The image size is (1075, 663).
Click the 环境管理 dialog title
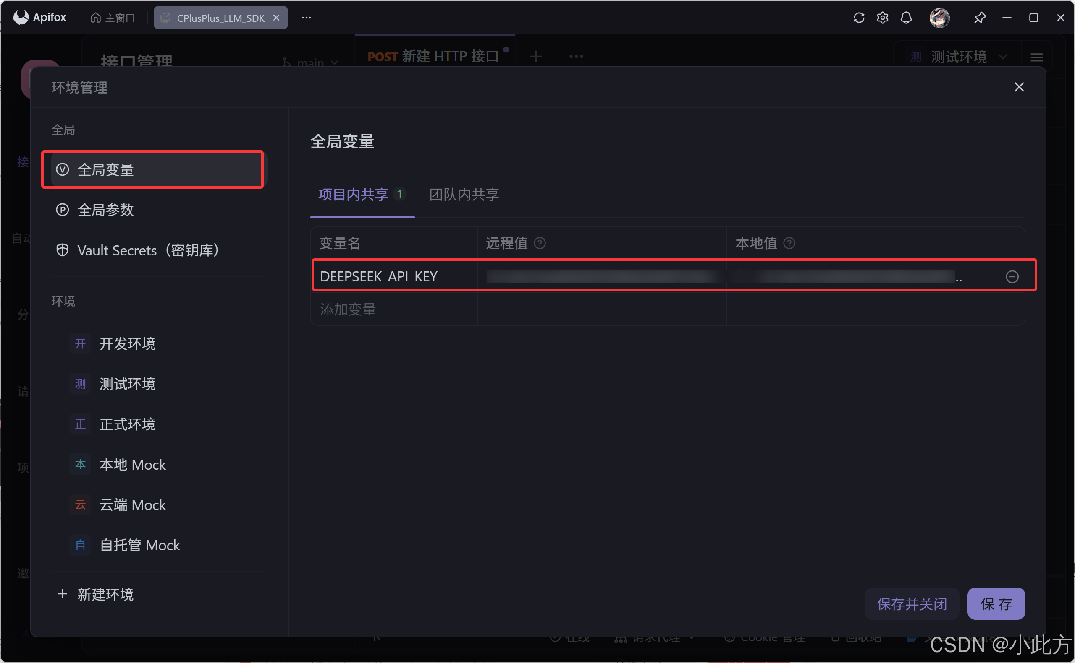(79, 87)
